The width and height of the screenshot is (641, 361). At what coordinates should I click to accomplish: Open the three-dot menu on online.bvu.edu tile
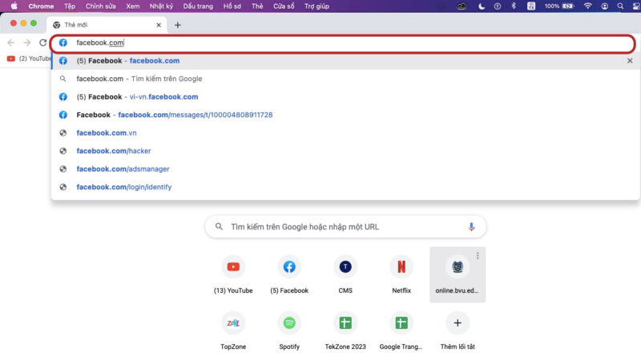[478, 256]
